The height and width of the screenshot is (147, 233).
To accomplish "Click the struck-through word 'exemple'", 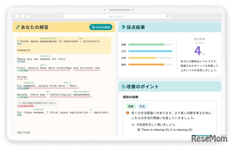I will tap(29, 85).
